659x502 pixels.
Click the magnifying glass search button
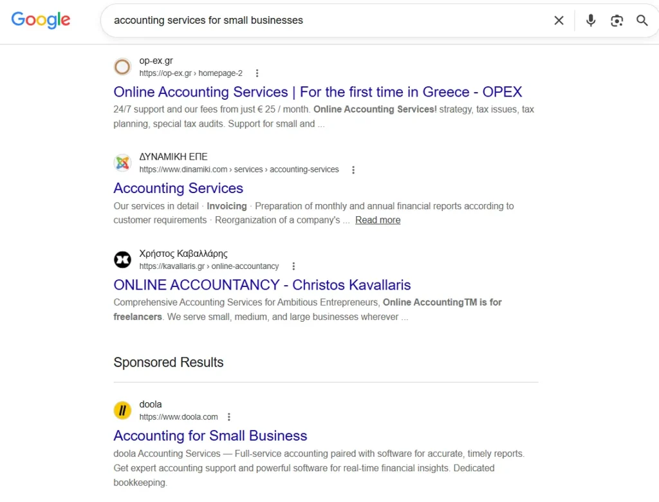click(x=642, y=20)
